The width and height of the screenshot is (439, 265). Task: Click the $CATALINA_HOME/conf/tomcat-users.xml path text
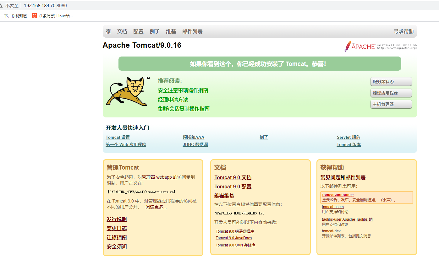pos(141,192)
